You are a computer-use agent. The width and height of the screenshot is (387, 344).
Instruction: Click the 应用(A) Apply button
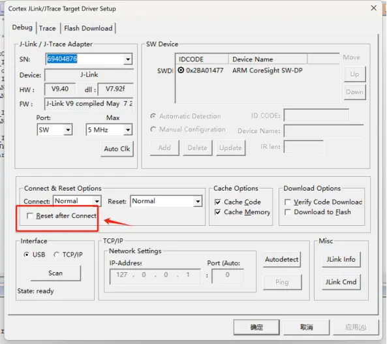point(356,328)
